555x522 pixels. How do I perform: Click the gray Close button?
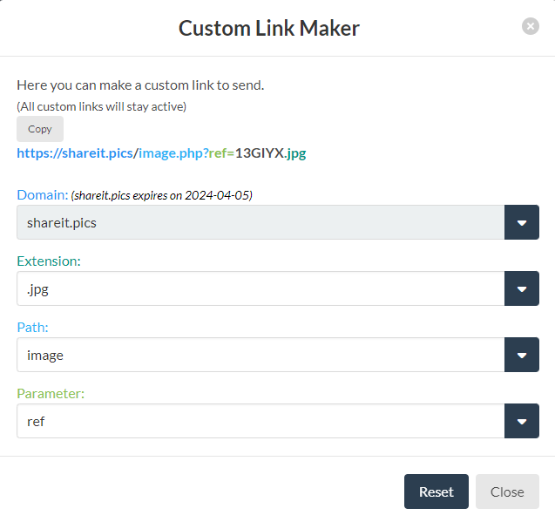click(507, 491)
